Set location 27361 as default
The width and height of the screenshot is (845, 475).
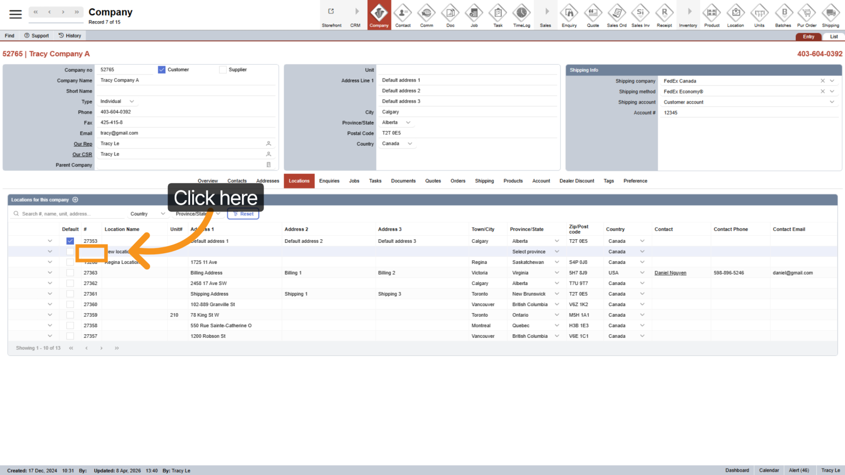[70, 294]
